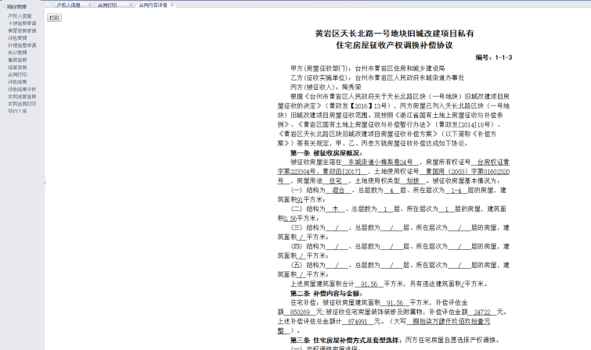This screenshot has width=591, height=350.
Task: Open 土地信息审查 in the sidebar
Action: [22, 23]
